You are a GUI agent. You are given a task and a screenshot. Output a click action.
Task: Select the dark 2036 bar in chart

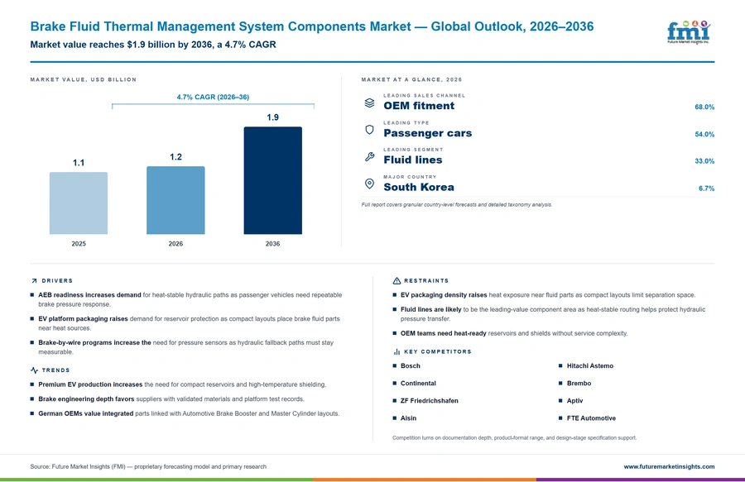[272, 180]
